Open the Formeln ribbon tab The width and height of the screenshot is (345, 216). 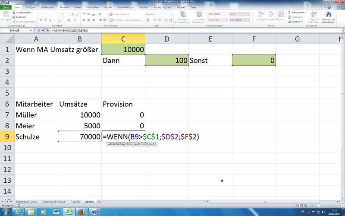(x=64, y=7)
